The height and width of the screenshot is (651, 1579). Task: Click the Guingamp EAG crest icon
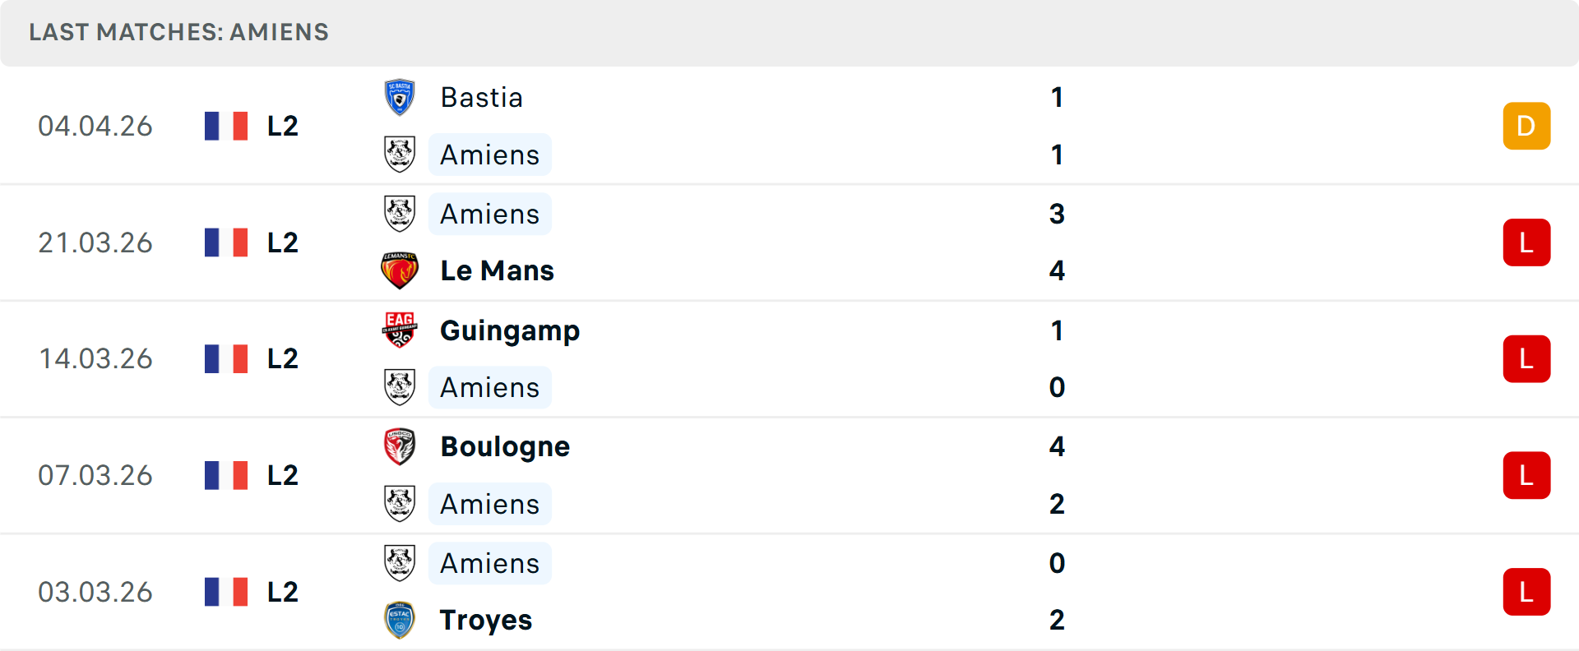(x=400, y=330)
